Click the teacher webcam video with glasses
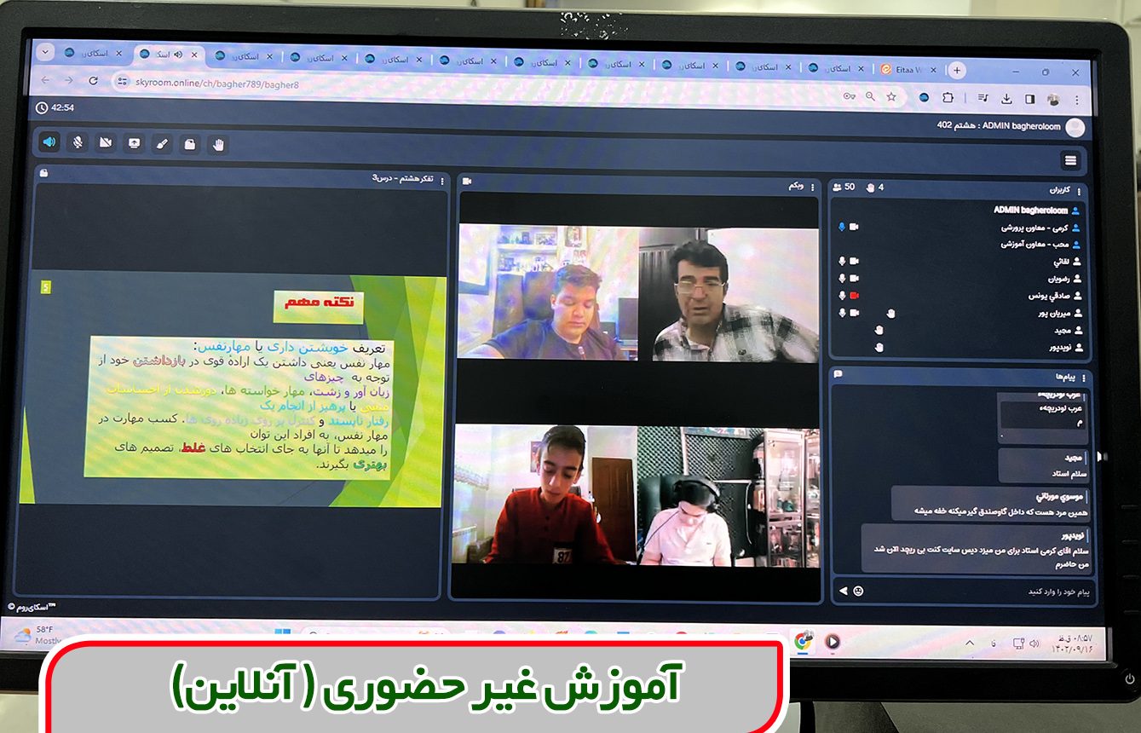 coord(729,294)
